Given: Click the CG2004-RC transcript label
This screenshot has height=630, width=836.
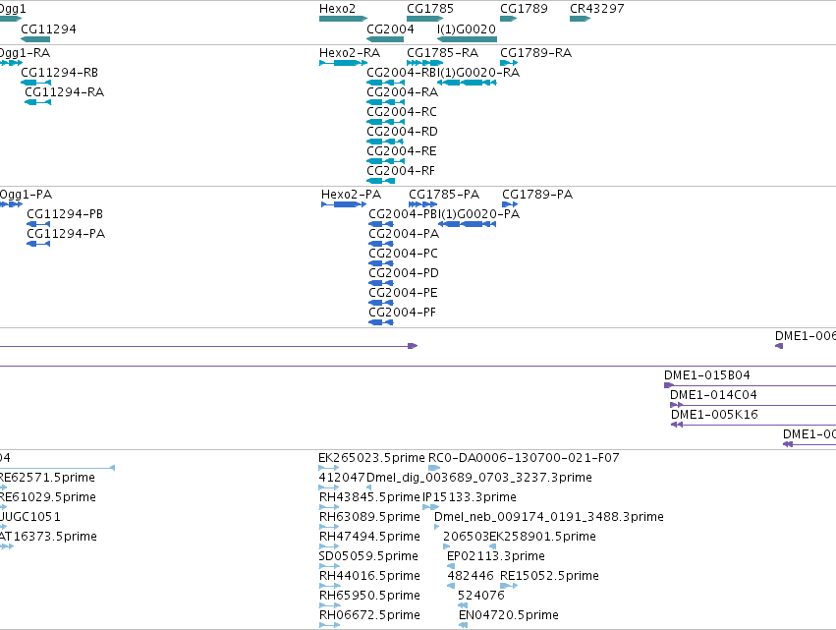Looking at the screenshot, I should click(x=402, y=111).
